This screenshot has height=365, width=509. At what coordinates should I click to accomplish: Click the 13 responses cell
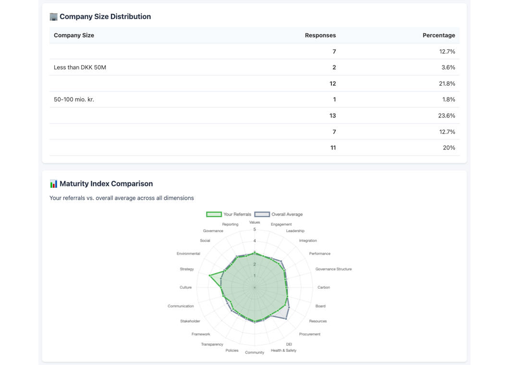pyautogui.click(x=332, y=116)
